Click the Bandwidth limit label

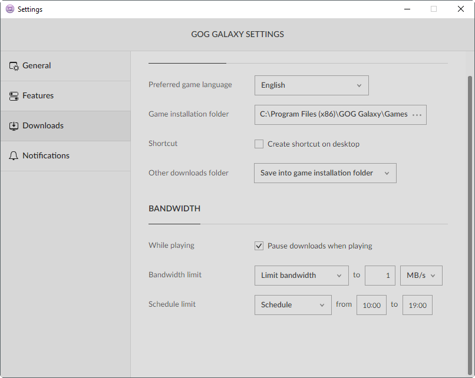175,275
